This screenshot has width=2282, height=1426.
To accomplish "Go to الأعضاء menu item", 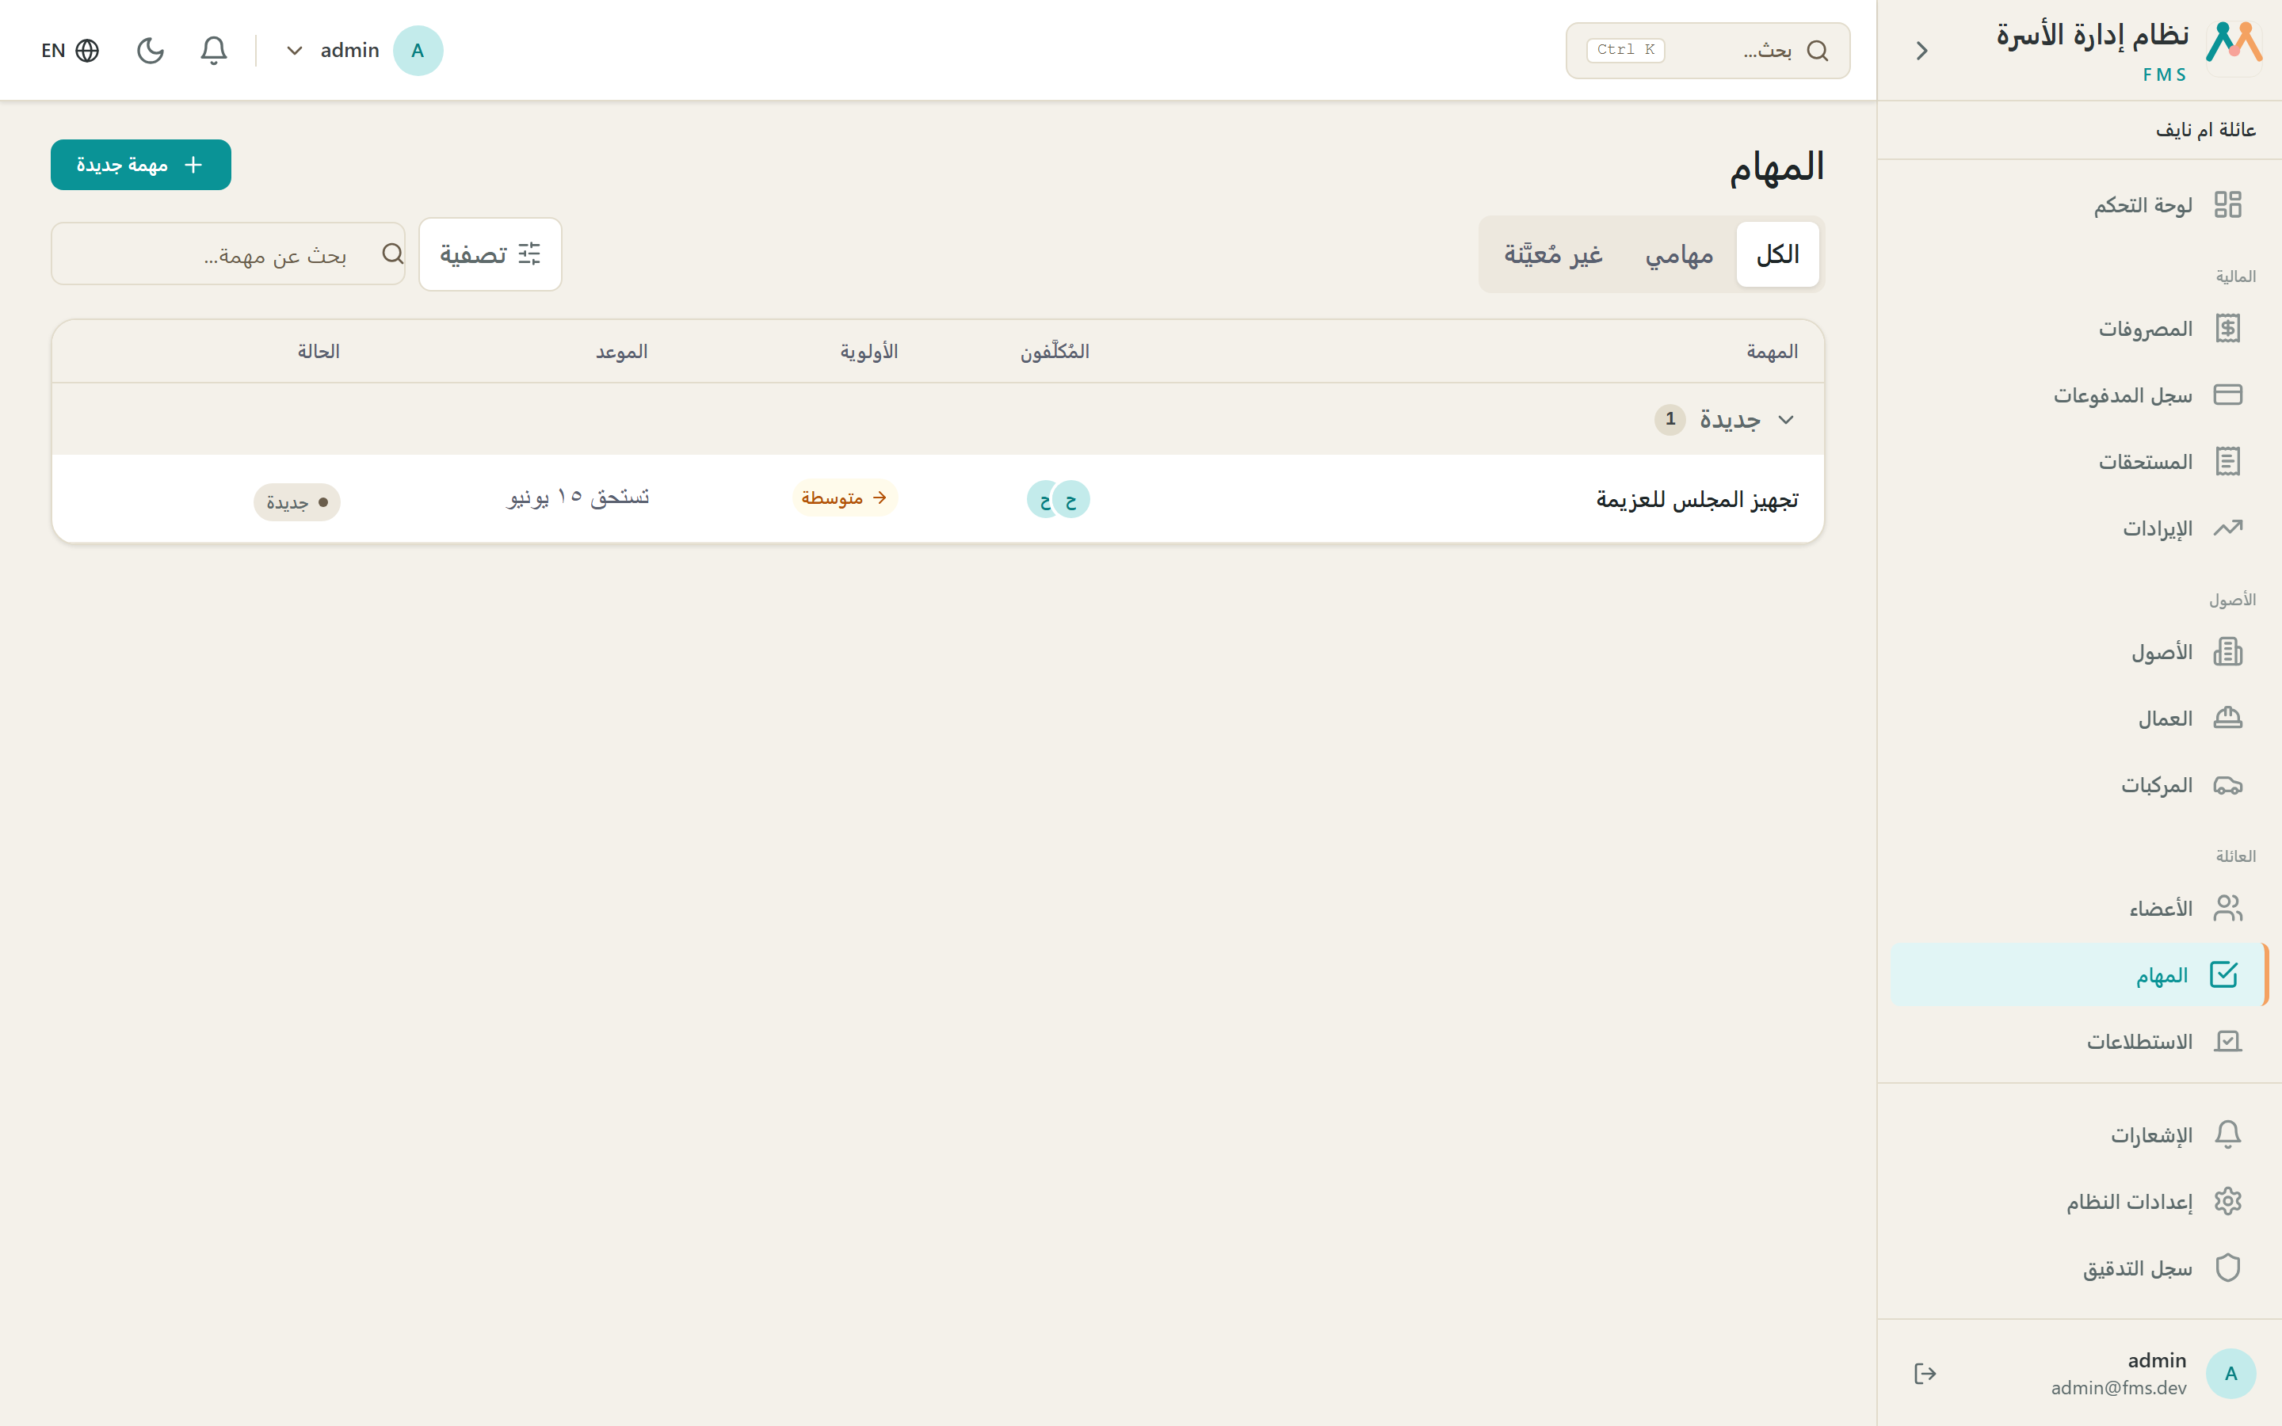I will [x=2078, y=908].
